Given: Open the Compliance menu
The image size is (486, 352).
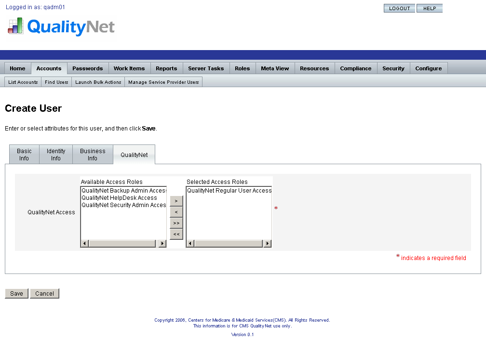Looking at the screenshot, I should (x=356, y=68).
